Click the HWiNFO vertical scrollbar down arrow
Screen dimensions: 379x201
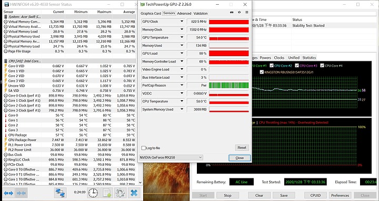(x=140, y=183)
